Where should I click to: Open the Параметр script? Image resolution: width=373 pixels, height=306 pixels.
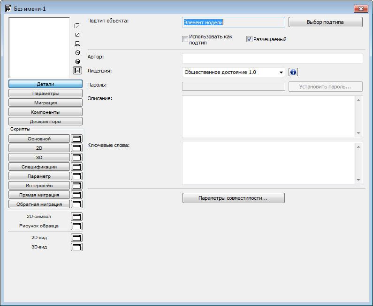tap(39, 176)
